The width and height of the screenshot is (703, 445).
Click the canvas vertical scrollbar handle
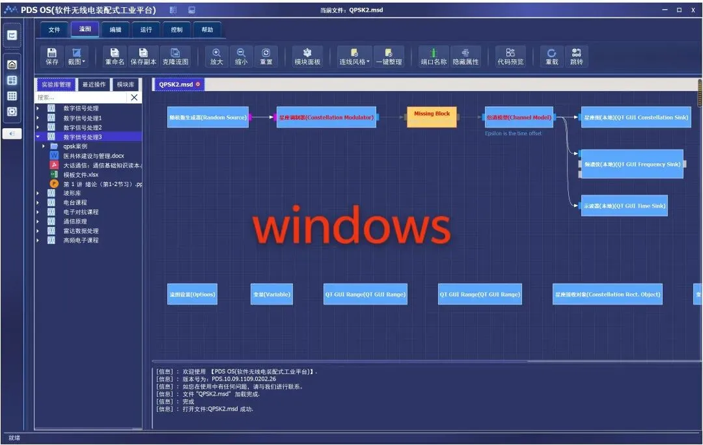point(700,94)
